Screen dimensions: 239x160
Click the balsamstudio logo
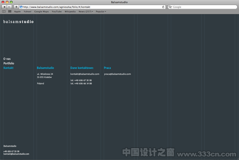18,22
